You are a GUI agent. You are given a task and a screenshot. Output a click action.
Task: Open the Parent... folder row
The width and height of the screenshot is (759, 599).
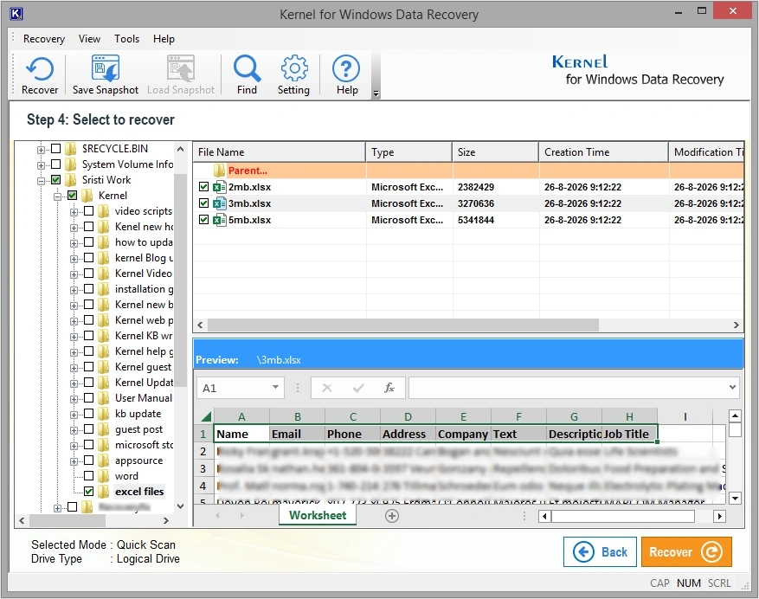[468, 171]
